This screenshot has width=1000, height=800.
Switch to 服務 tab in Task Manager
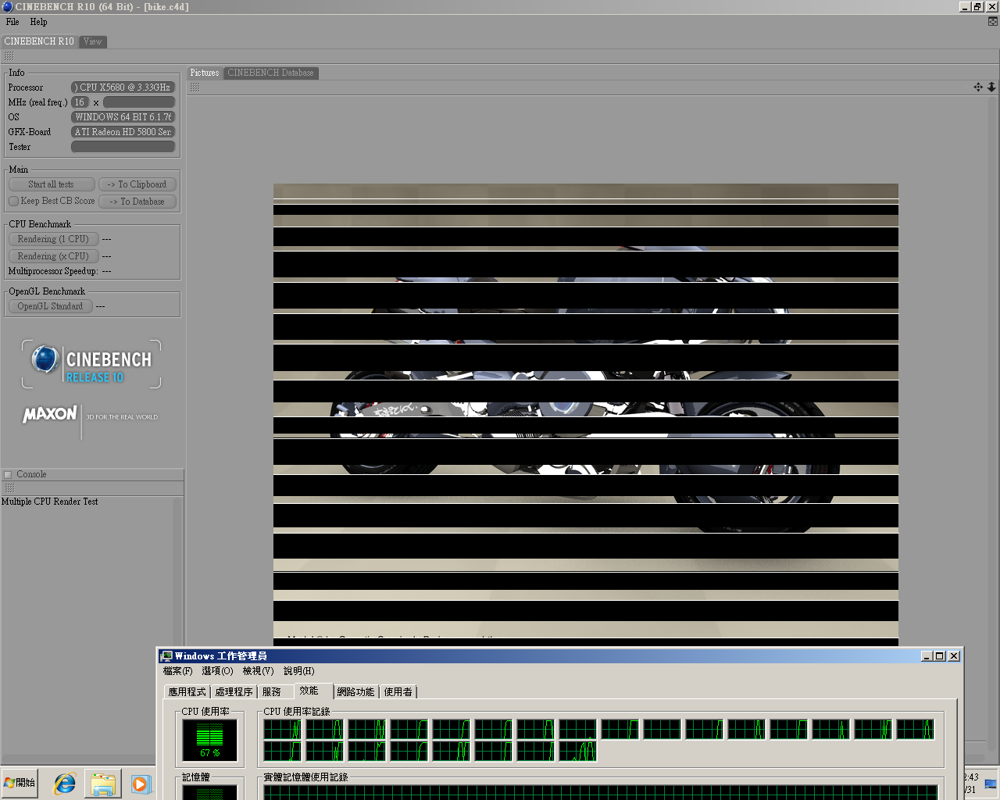[x=272, y=692]
